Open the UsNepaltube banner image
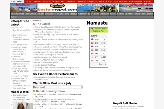 point(136,7)
